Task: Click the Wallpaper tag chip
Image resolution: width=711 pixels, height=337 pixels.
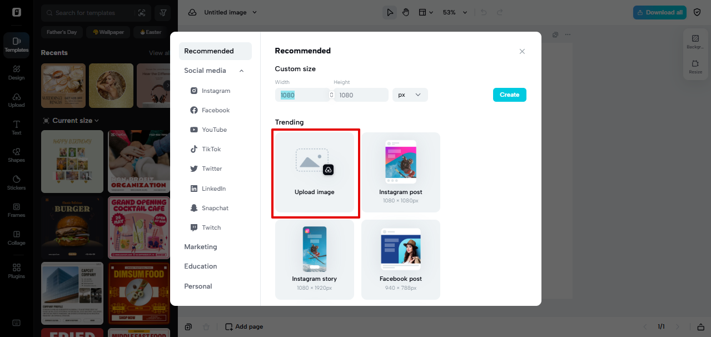Action: (108, 32)
